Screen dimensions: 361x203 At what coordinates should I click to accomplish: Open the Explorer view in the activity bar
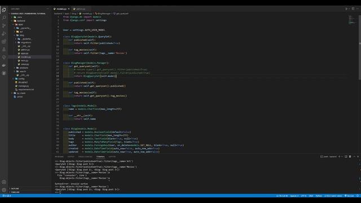pyautogui.click(x=4, y=10)
